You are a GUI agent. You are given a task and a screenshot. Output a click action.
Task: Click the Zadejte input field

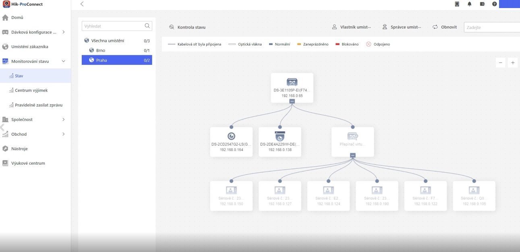(491, 27)
